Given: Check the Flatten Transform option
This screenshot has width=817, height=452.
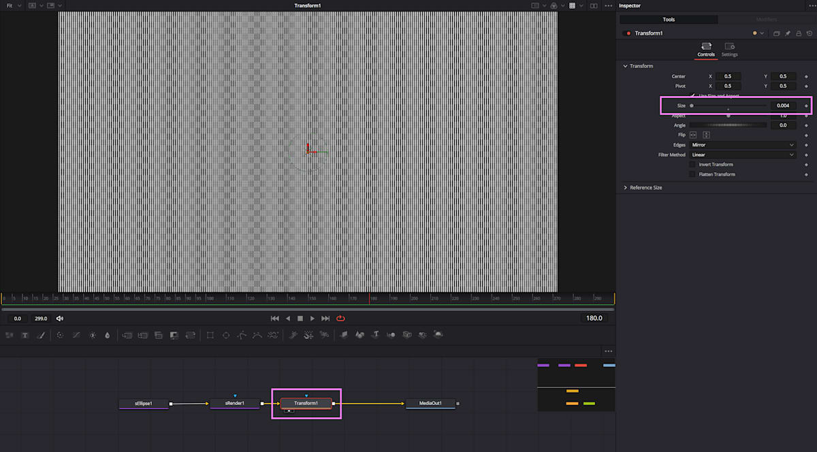Looking at the screenshot, I should (691, 174).
